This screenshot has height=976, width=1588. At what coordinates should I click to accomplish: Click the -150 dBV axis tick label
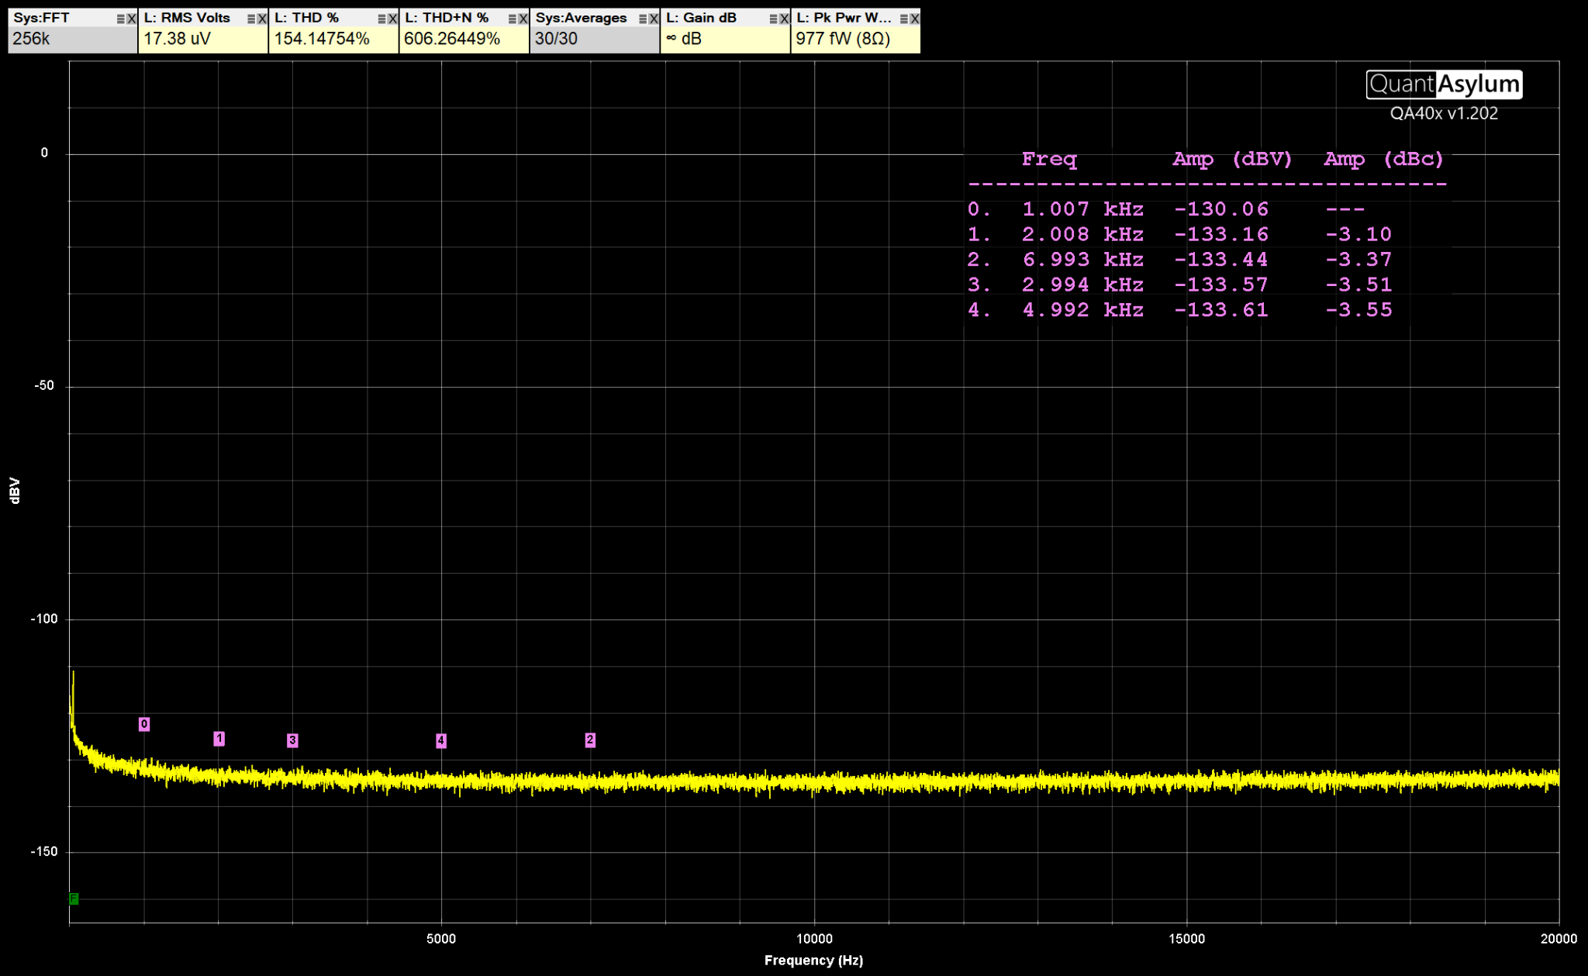pos(43,851)
